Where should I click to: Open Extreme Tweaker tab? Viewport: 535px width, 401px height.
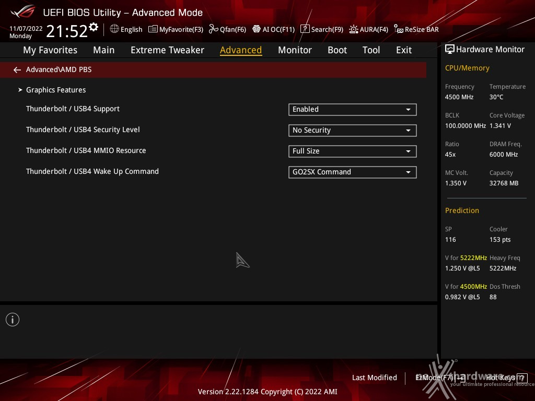point(167,50)
